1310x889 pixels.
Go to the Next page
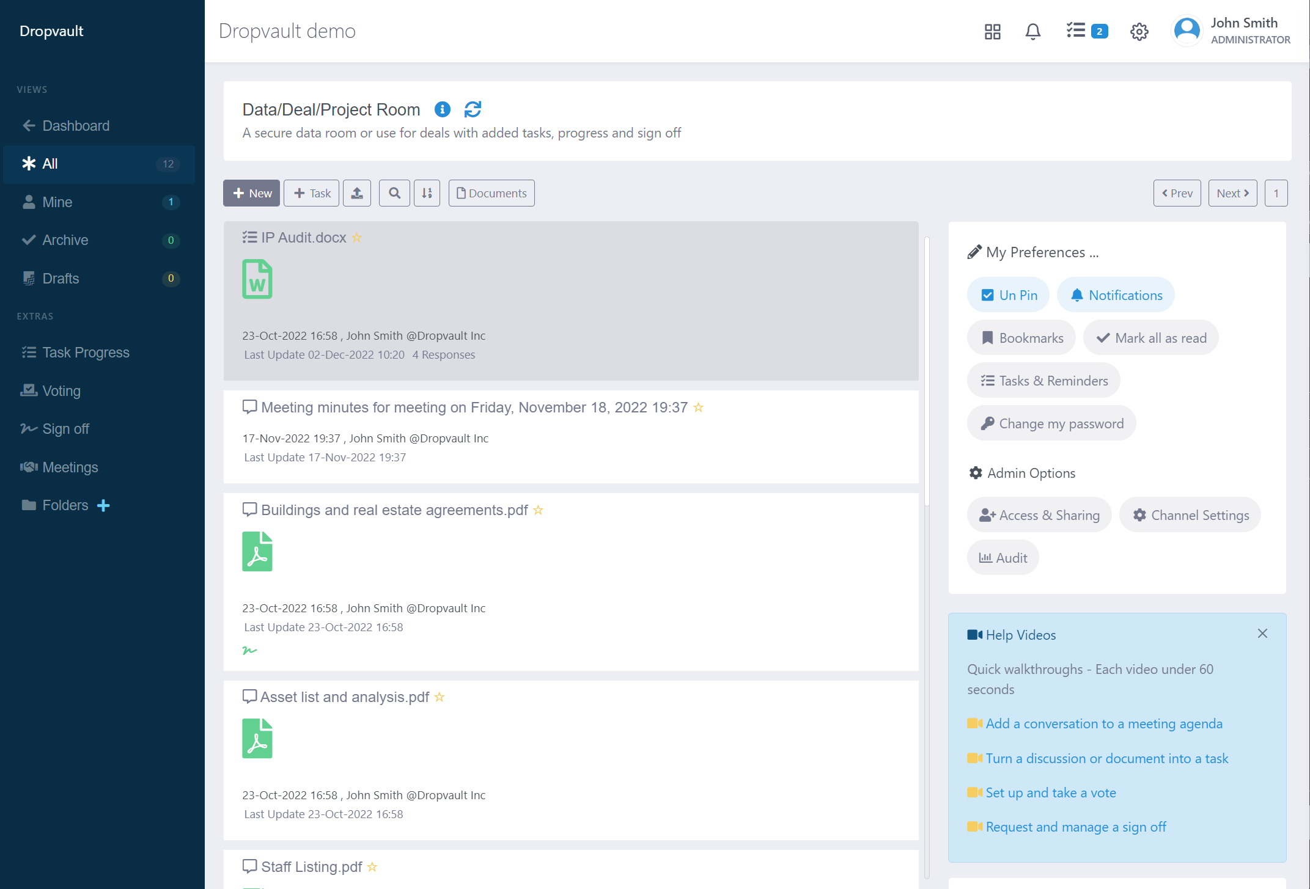coord(1232,193)
